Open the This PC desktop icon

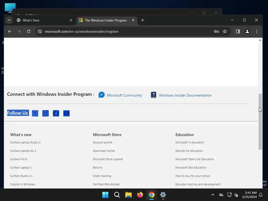tap(10, 8)
